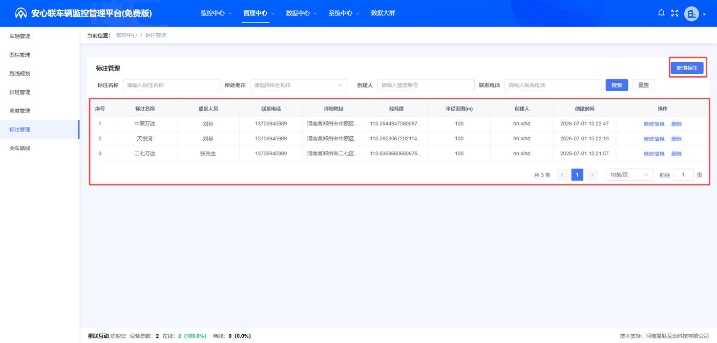The image size is (717, 343).
Task: Click time cell 2026-07-01 15:21:57
Action: pos(584,154)
